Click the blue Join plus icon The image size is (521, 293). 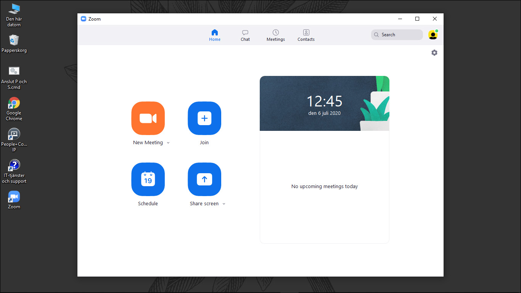click(204, 118)
